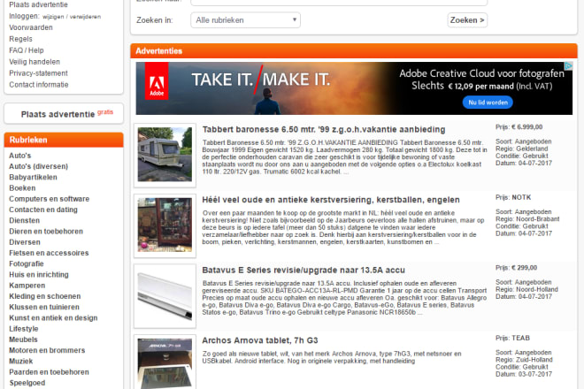Select the Auto's category
This screenshot has height=389, width=584.
[20, 156]
